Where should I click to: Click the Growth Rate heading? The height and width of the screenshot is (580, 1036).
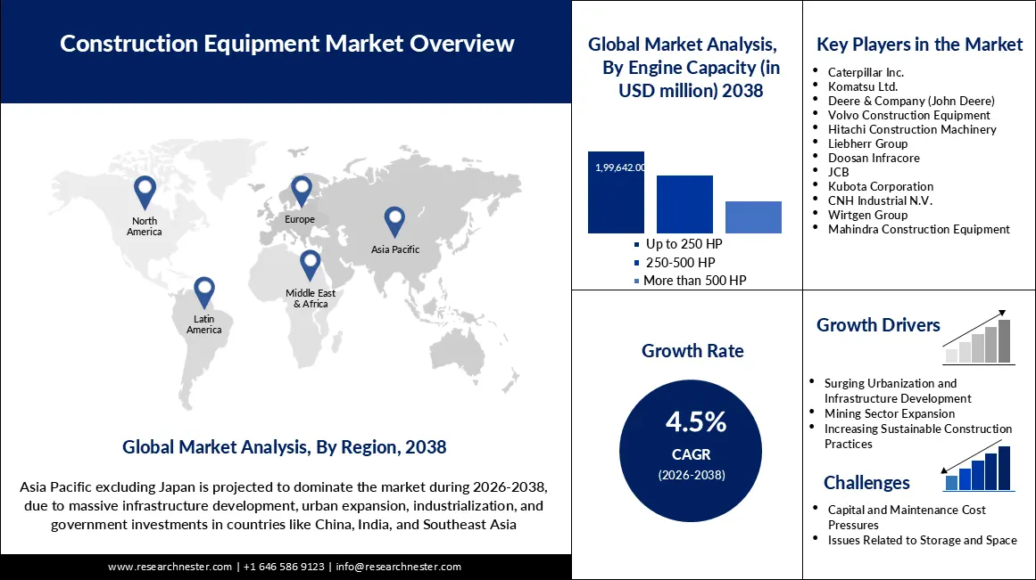coord(692,351)
